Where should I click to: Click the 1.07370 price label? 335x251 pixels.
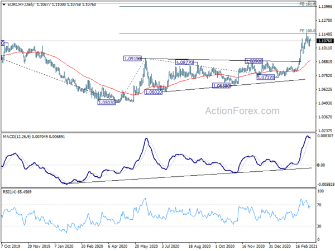266,78
